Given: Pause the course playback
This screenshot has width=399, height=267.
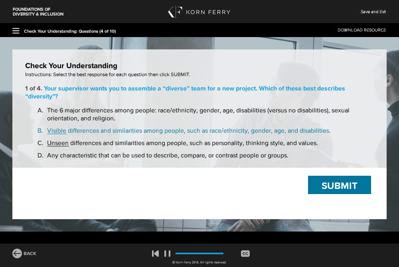Looking at the screenshot, I should pyautogui.click(x=167, y=253).
